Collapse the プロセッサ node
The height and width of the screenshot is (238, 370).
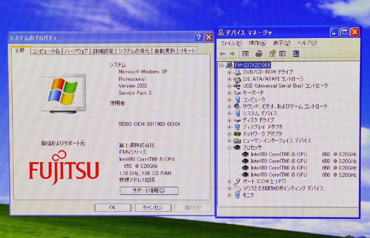(x=229, y=147)
